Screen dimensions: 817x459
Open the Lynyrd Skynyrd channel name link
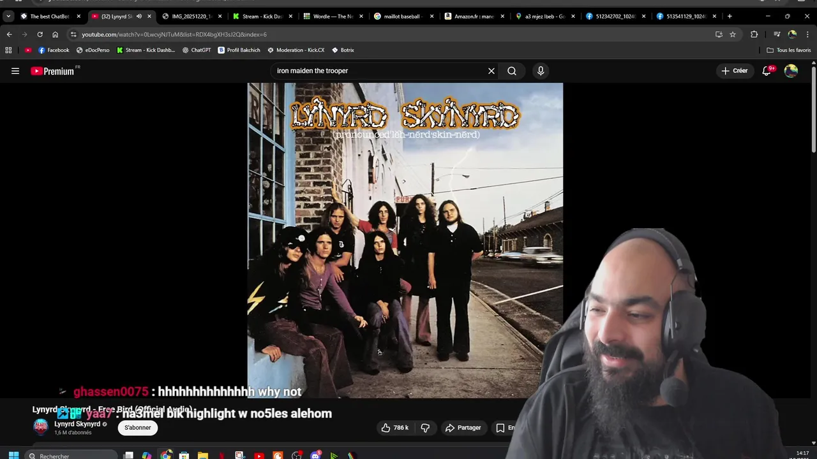coord(77,424)
